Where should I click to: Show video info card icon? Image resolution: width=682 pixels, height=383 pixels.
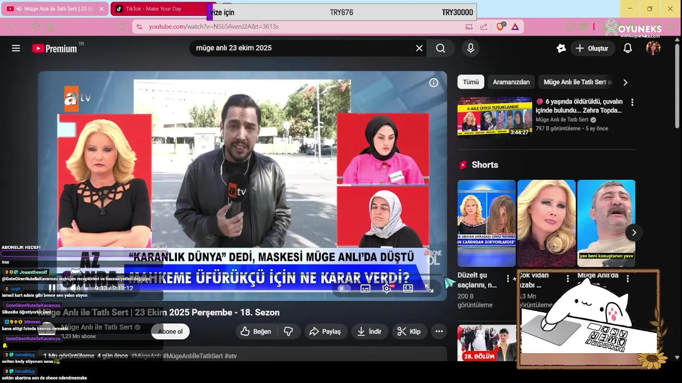[x=434, y=83]
